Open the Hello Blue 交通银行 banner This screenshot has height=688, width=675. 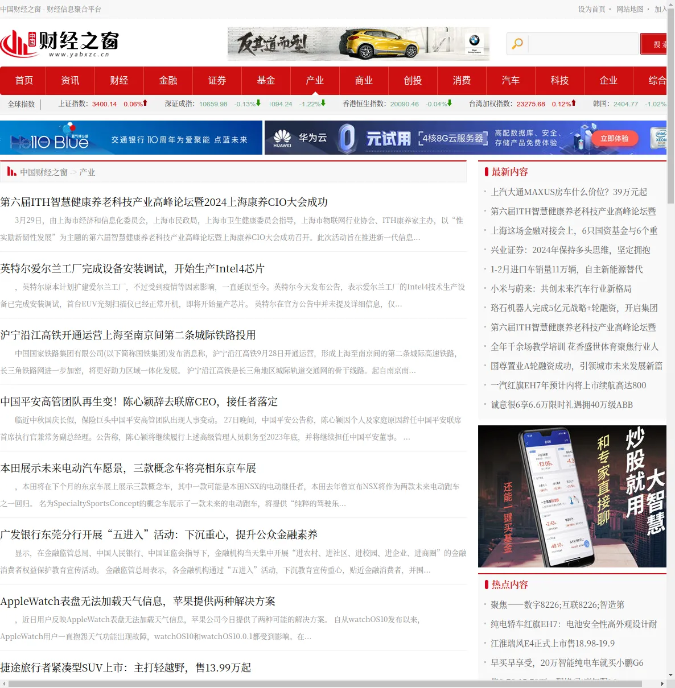click(131, 138)
